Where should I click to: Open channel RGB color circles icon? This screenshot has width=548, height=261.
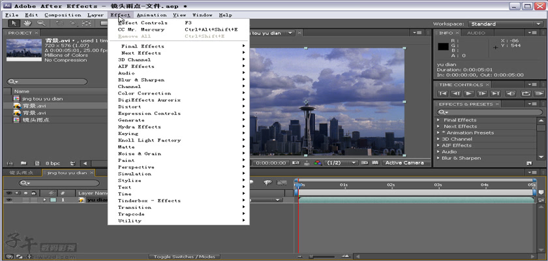tap(318, 163)
